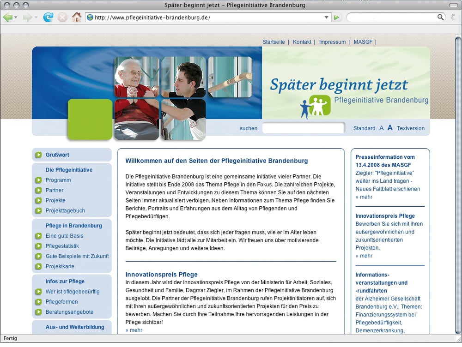Reload the page with the refresh icon
462x347 pixels.
pyautogui.click(x=48, y=17)
